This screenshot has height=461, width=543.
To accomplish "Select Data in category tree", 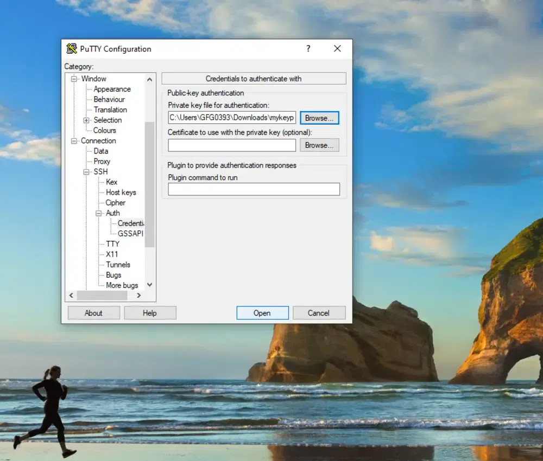I will point(101,151).
